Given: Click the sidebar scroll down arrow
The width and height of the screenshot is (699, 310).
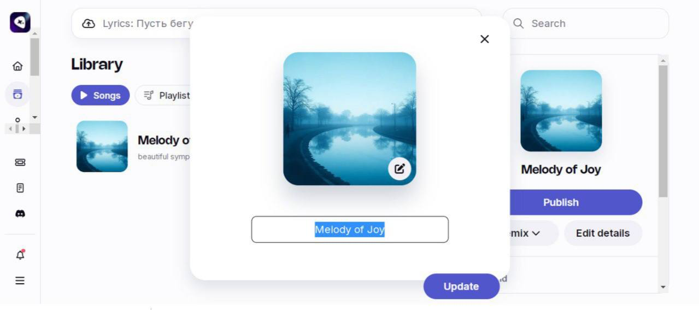Looking at the screenshot, I should 36,118.
